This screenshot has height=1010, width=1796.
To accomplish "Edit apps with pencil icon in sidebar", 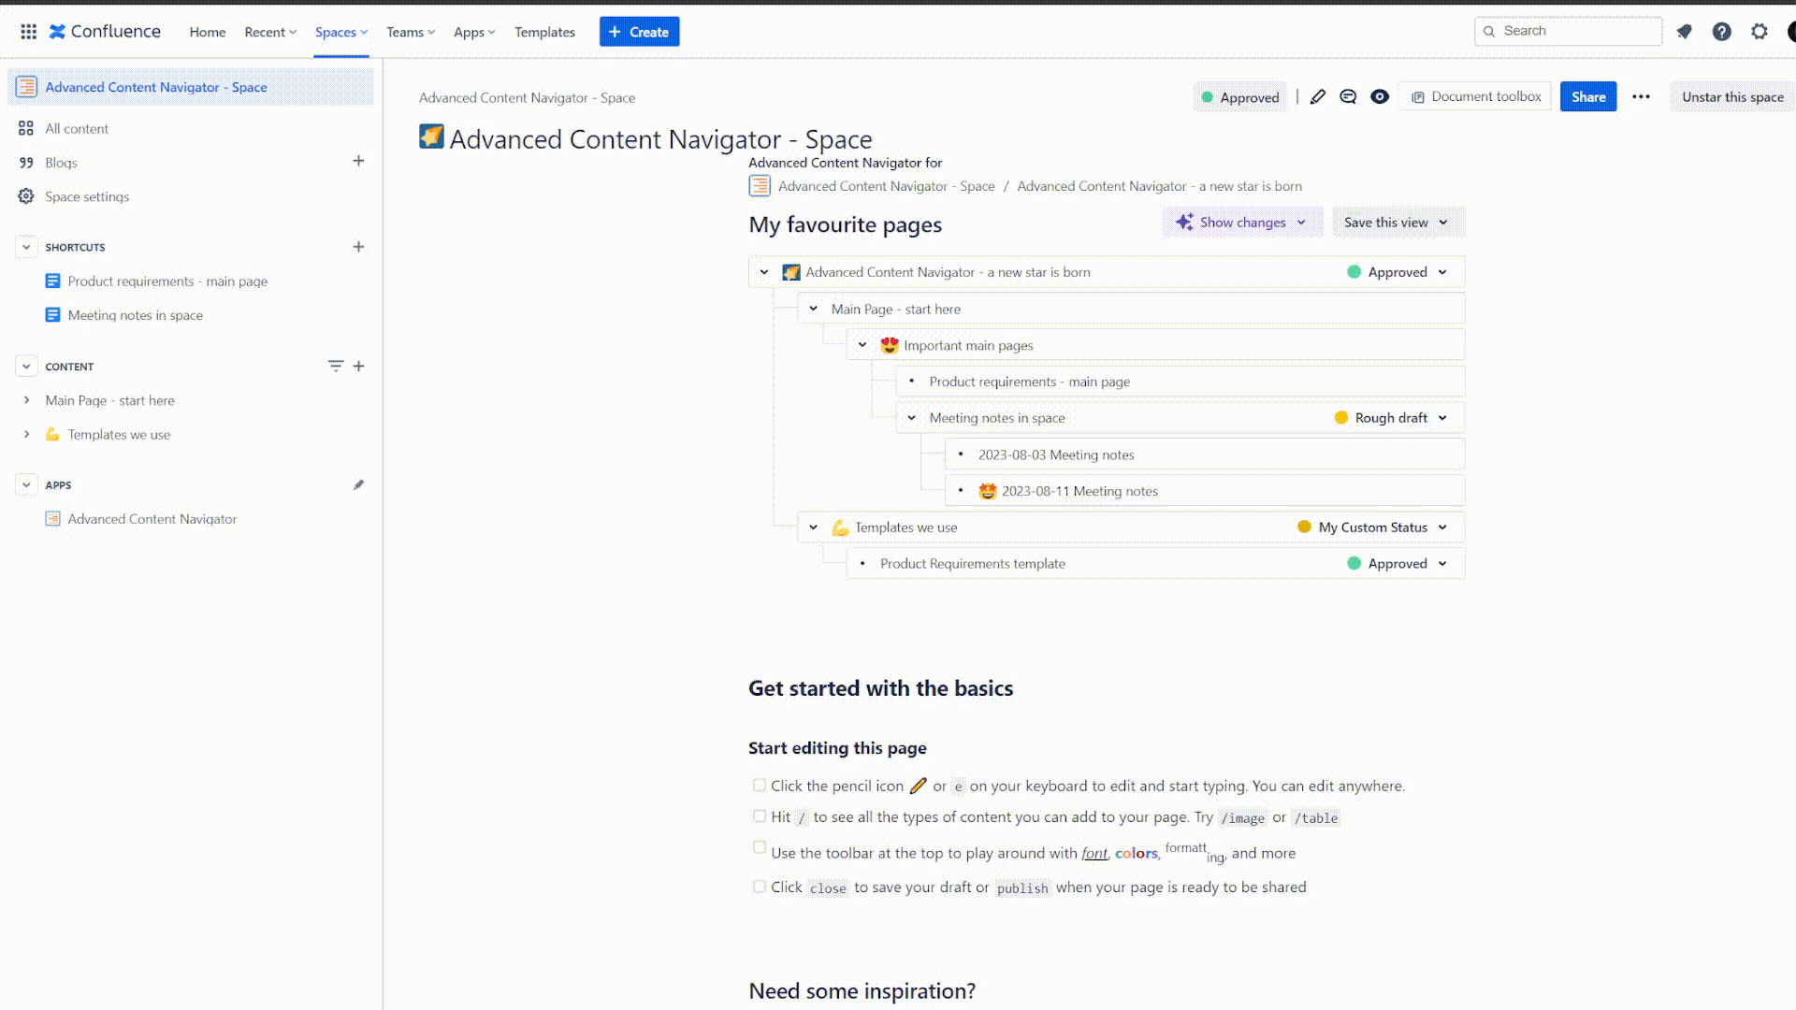I will (x=358, y=484).
